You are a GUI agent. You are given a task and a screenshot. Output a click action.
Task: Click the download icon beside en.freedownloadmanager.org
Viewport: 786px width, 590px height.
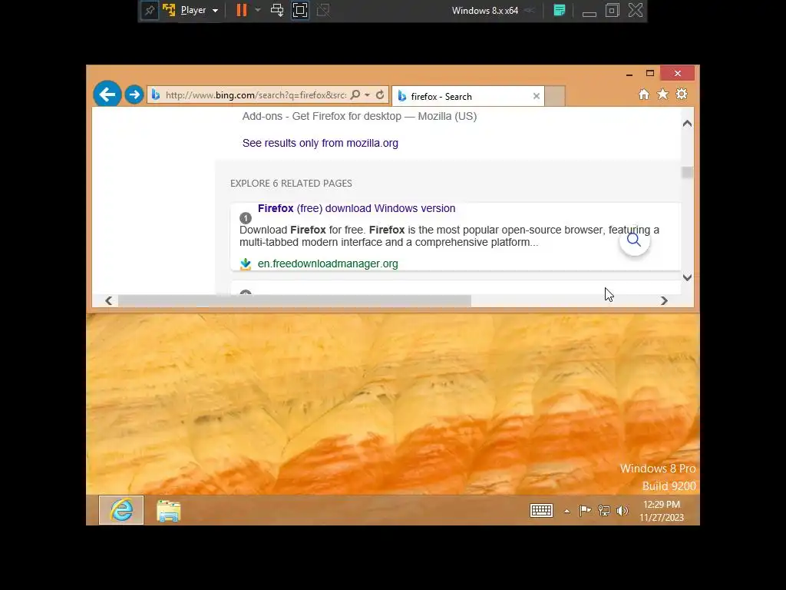[x=246, y=264]
